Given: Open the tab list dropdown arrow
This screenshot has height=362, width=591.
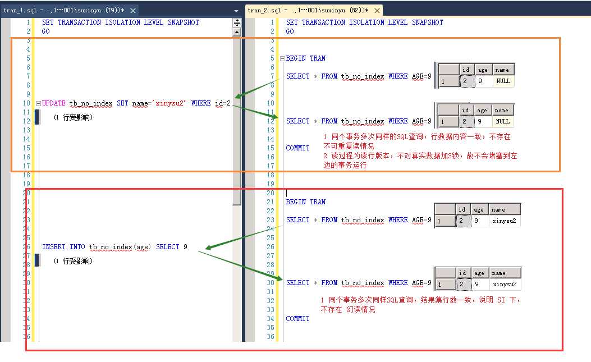Looking at the screenshot, I should click(x=236, y=11).
